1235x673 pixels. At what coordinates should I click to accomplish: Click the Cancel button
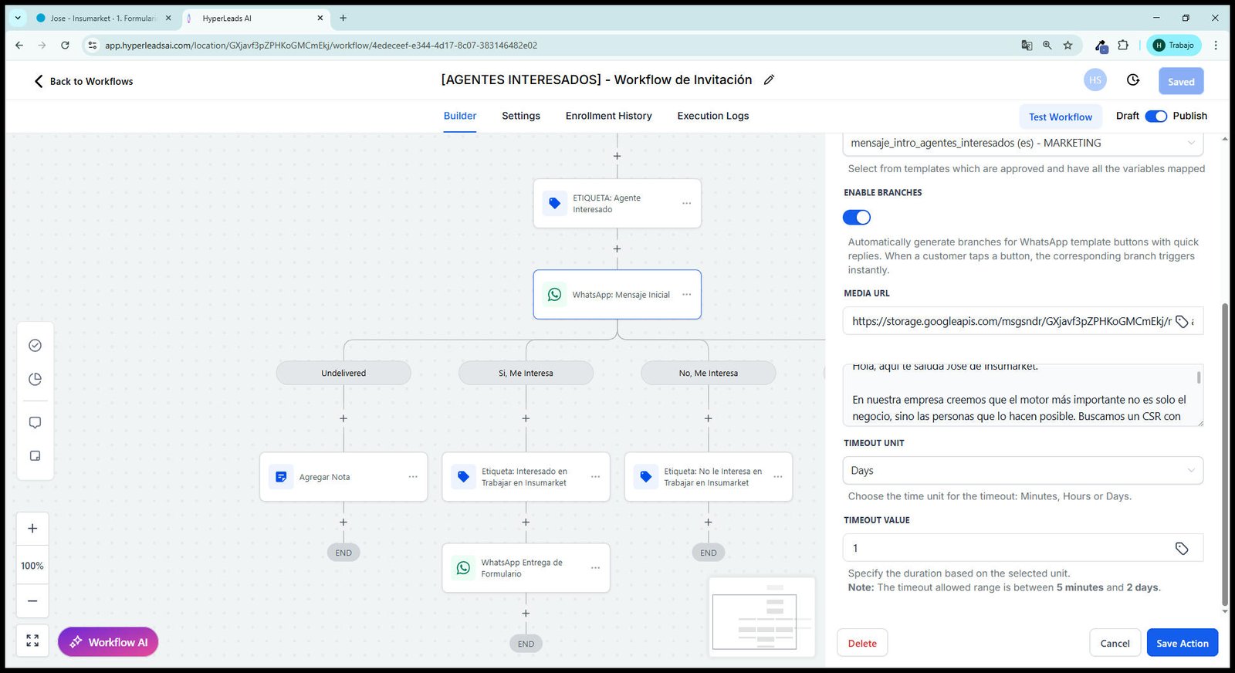[x=1115, y=643]
